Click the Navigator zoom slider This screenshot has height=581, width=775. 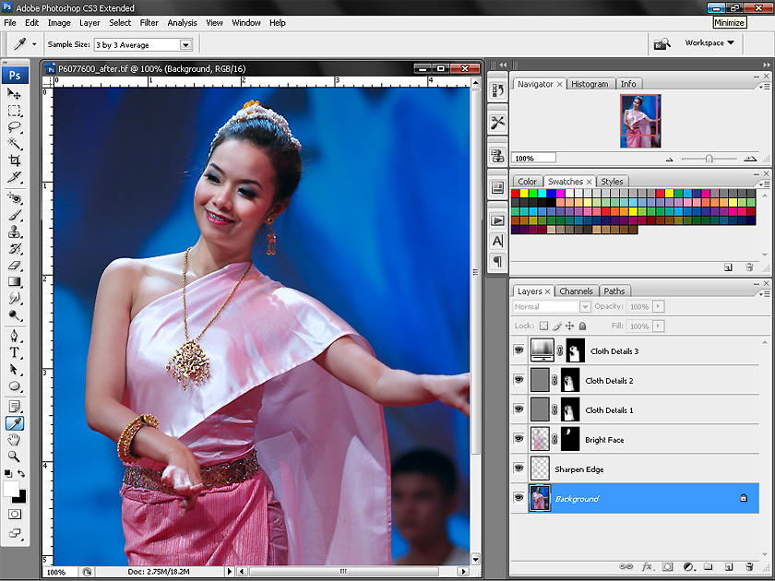[709, 159]
